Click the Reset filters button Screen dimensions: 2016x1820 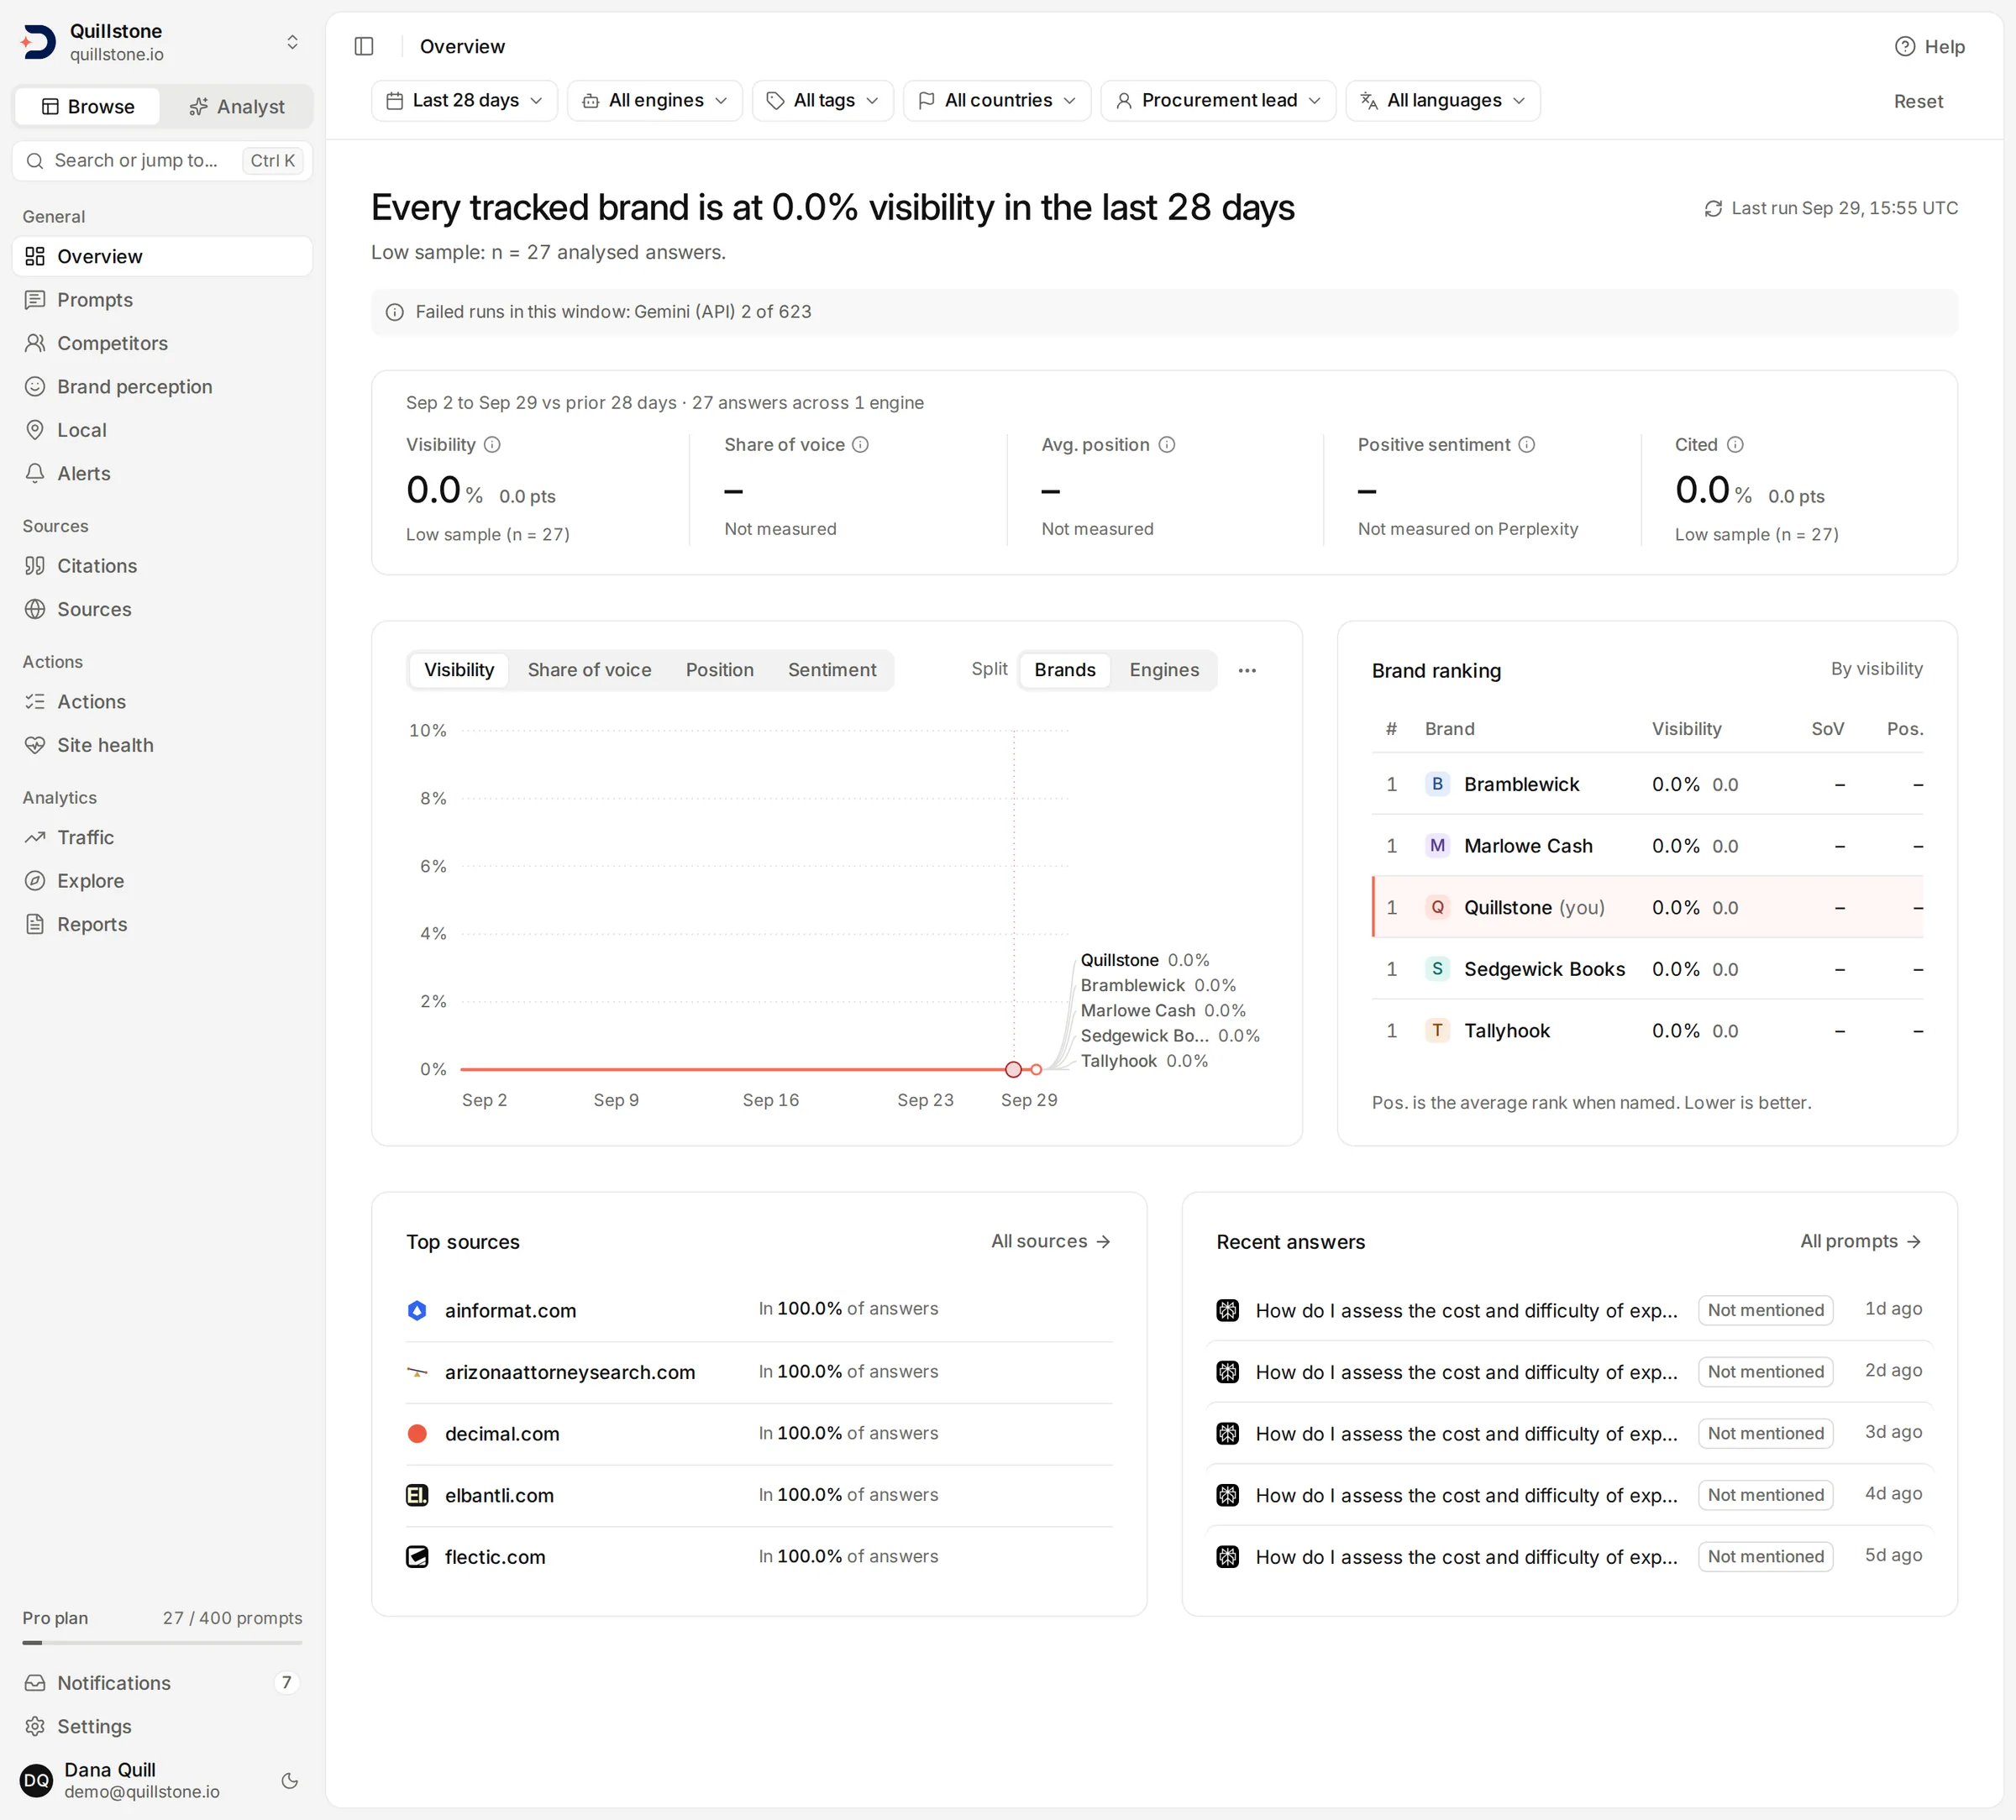[1918, 101]
